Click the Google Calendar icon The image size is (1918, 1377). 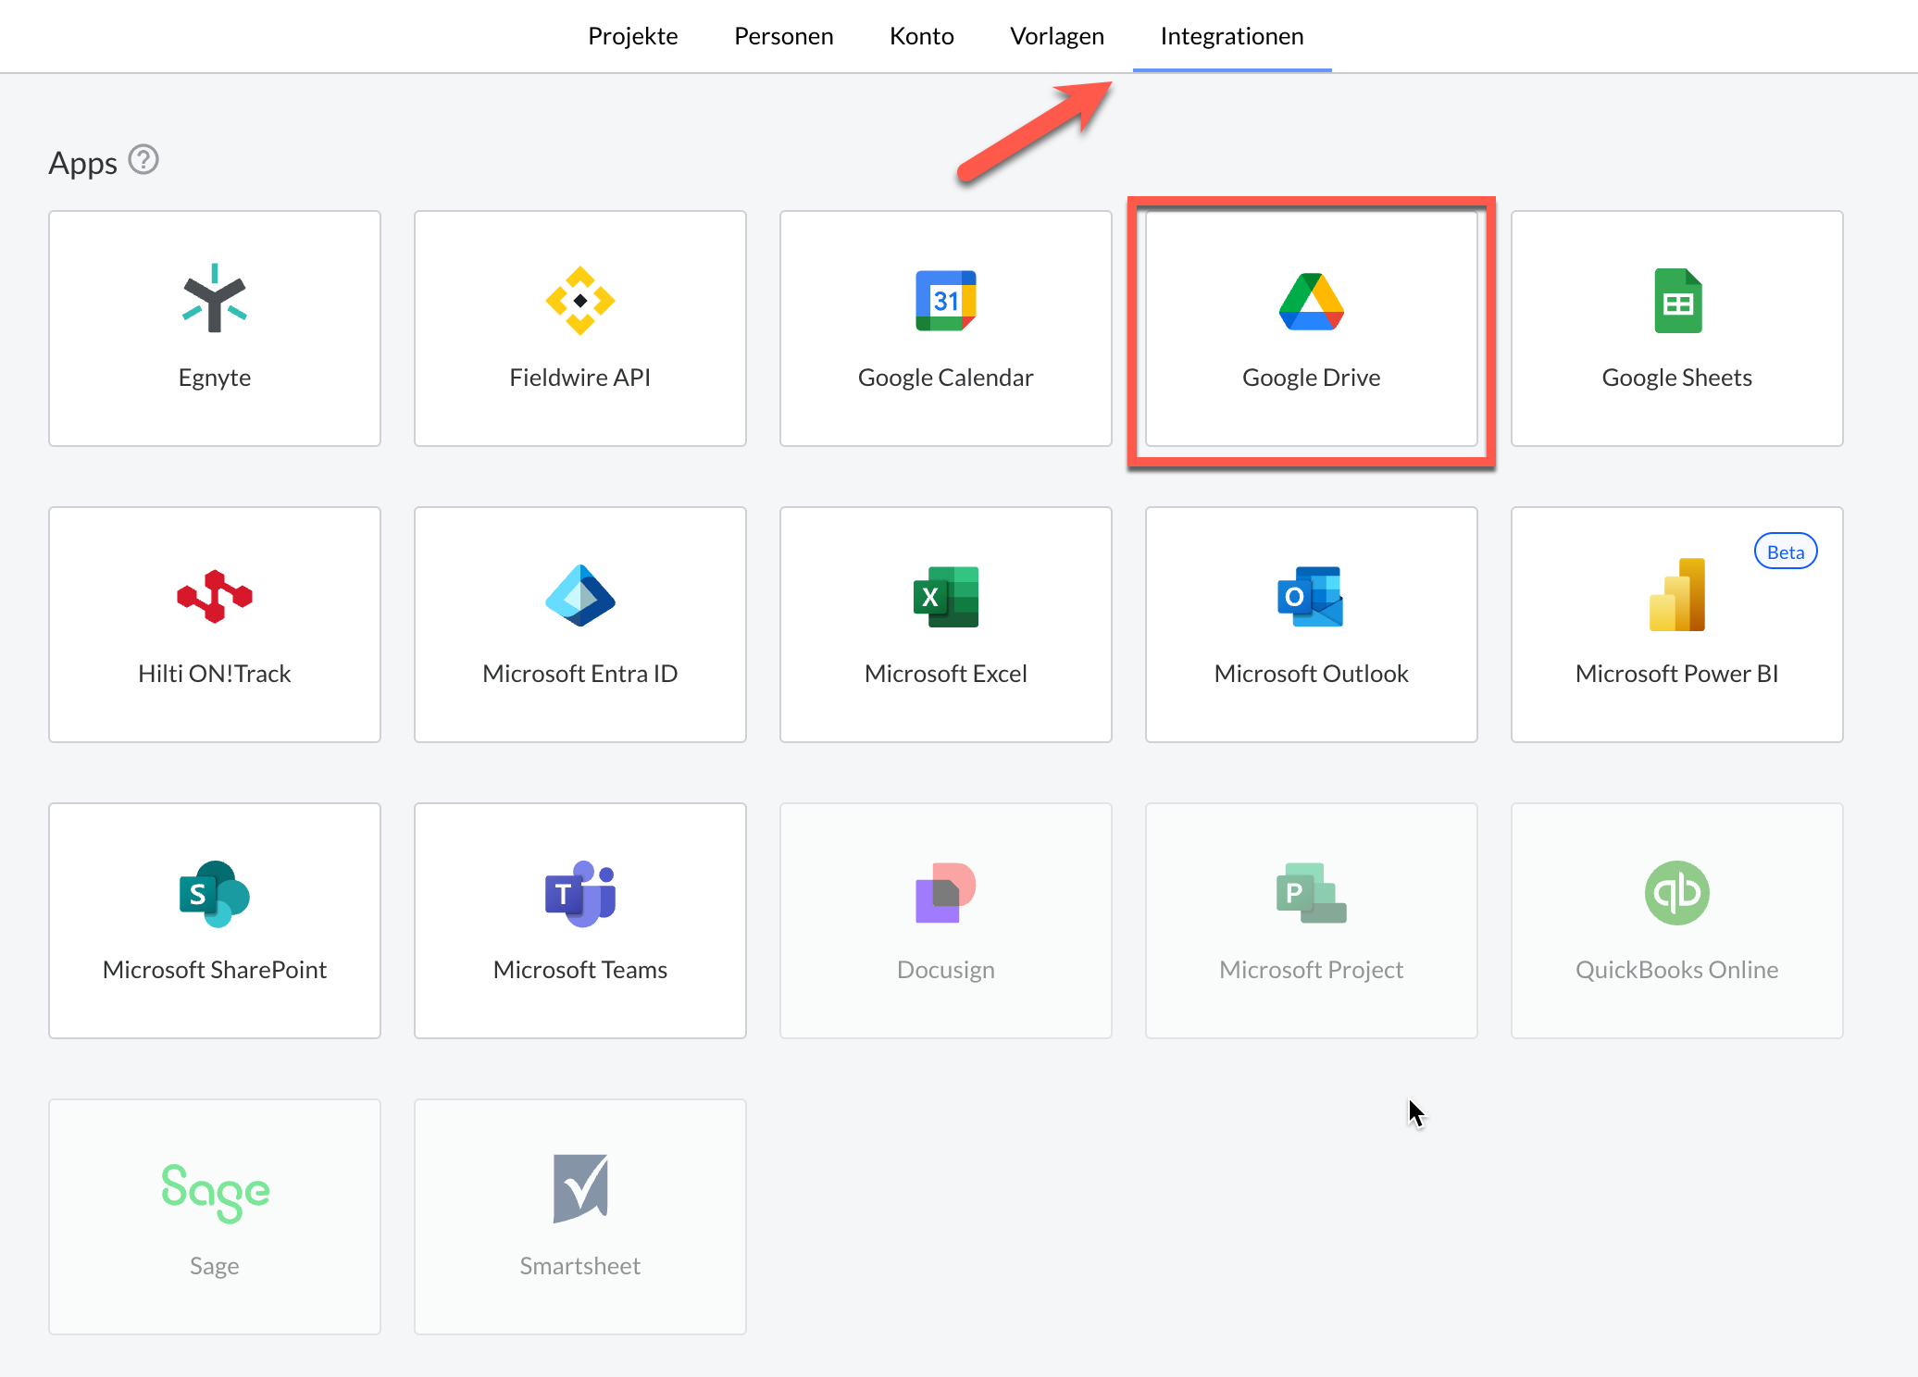(946, 301)
